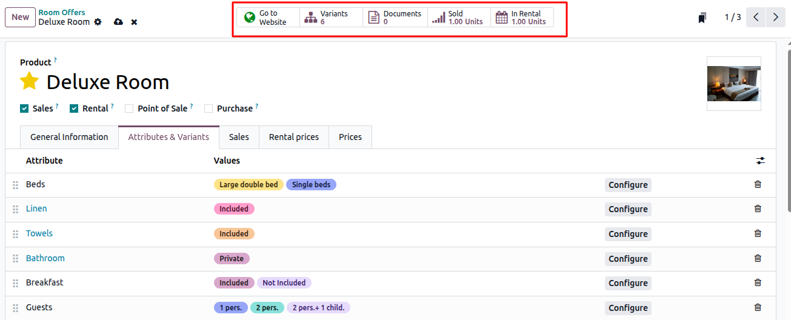Open the column options adjust icon
Viewport: 791px width, 320px height.
pos(760,161)
